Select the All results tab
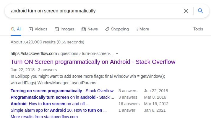 click(x=16, y=29)
